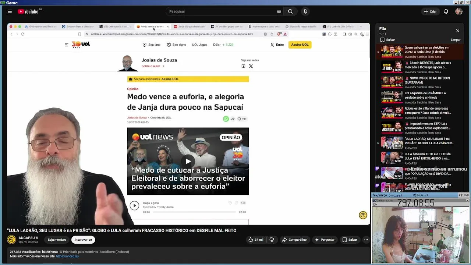Image resolution: width=471 pixels, height=265 pixels.
Task: Open the UOL site hamburger menu
Action: [66, 45]
